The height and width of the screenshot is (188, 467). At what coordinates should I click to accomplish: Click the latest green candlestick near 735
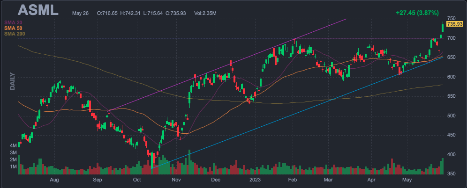tap(443, 27)
